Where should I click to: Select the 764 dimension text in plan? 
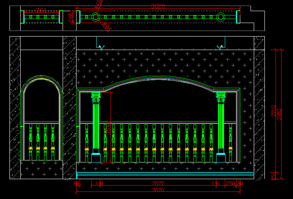(41, 10)
